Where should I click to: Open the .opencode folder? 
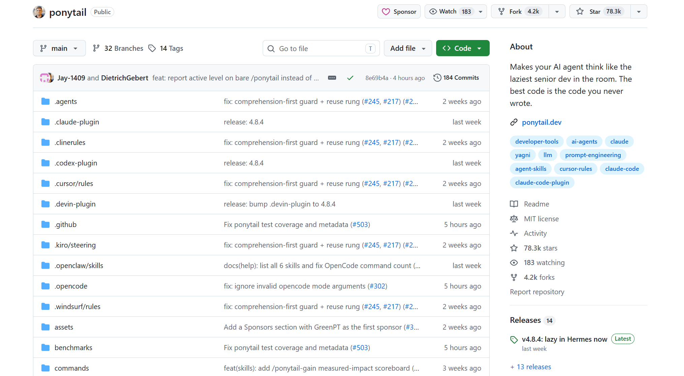pyautogui.click(x=71, y=286)
